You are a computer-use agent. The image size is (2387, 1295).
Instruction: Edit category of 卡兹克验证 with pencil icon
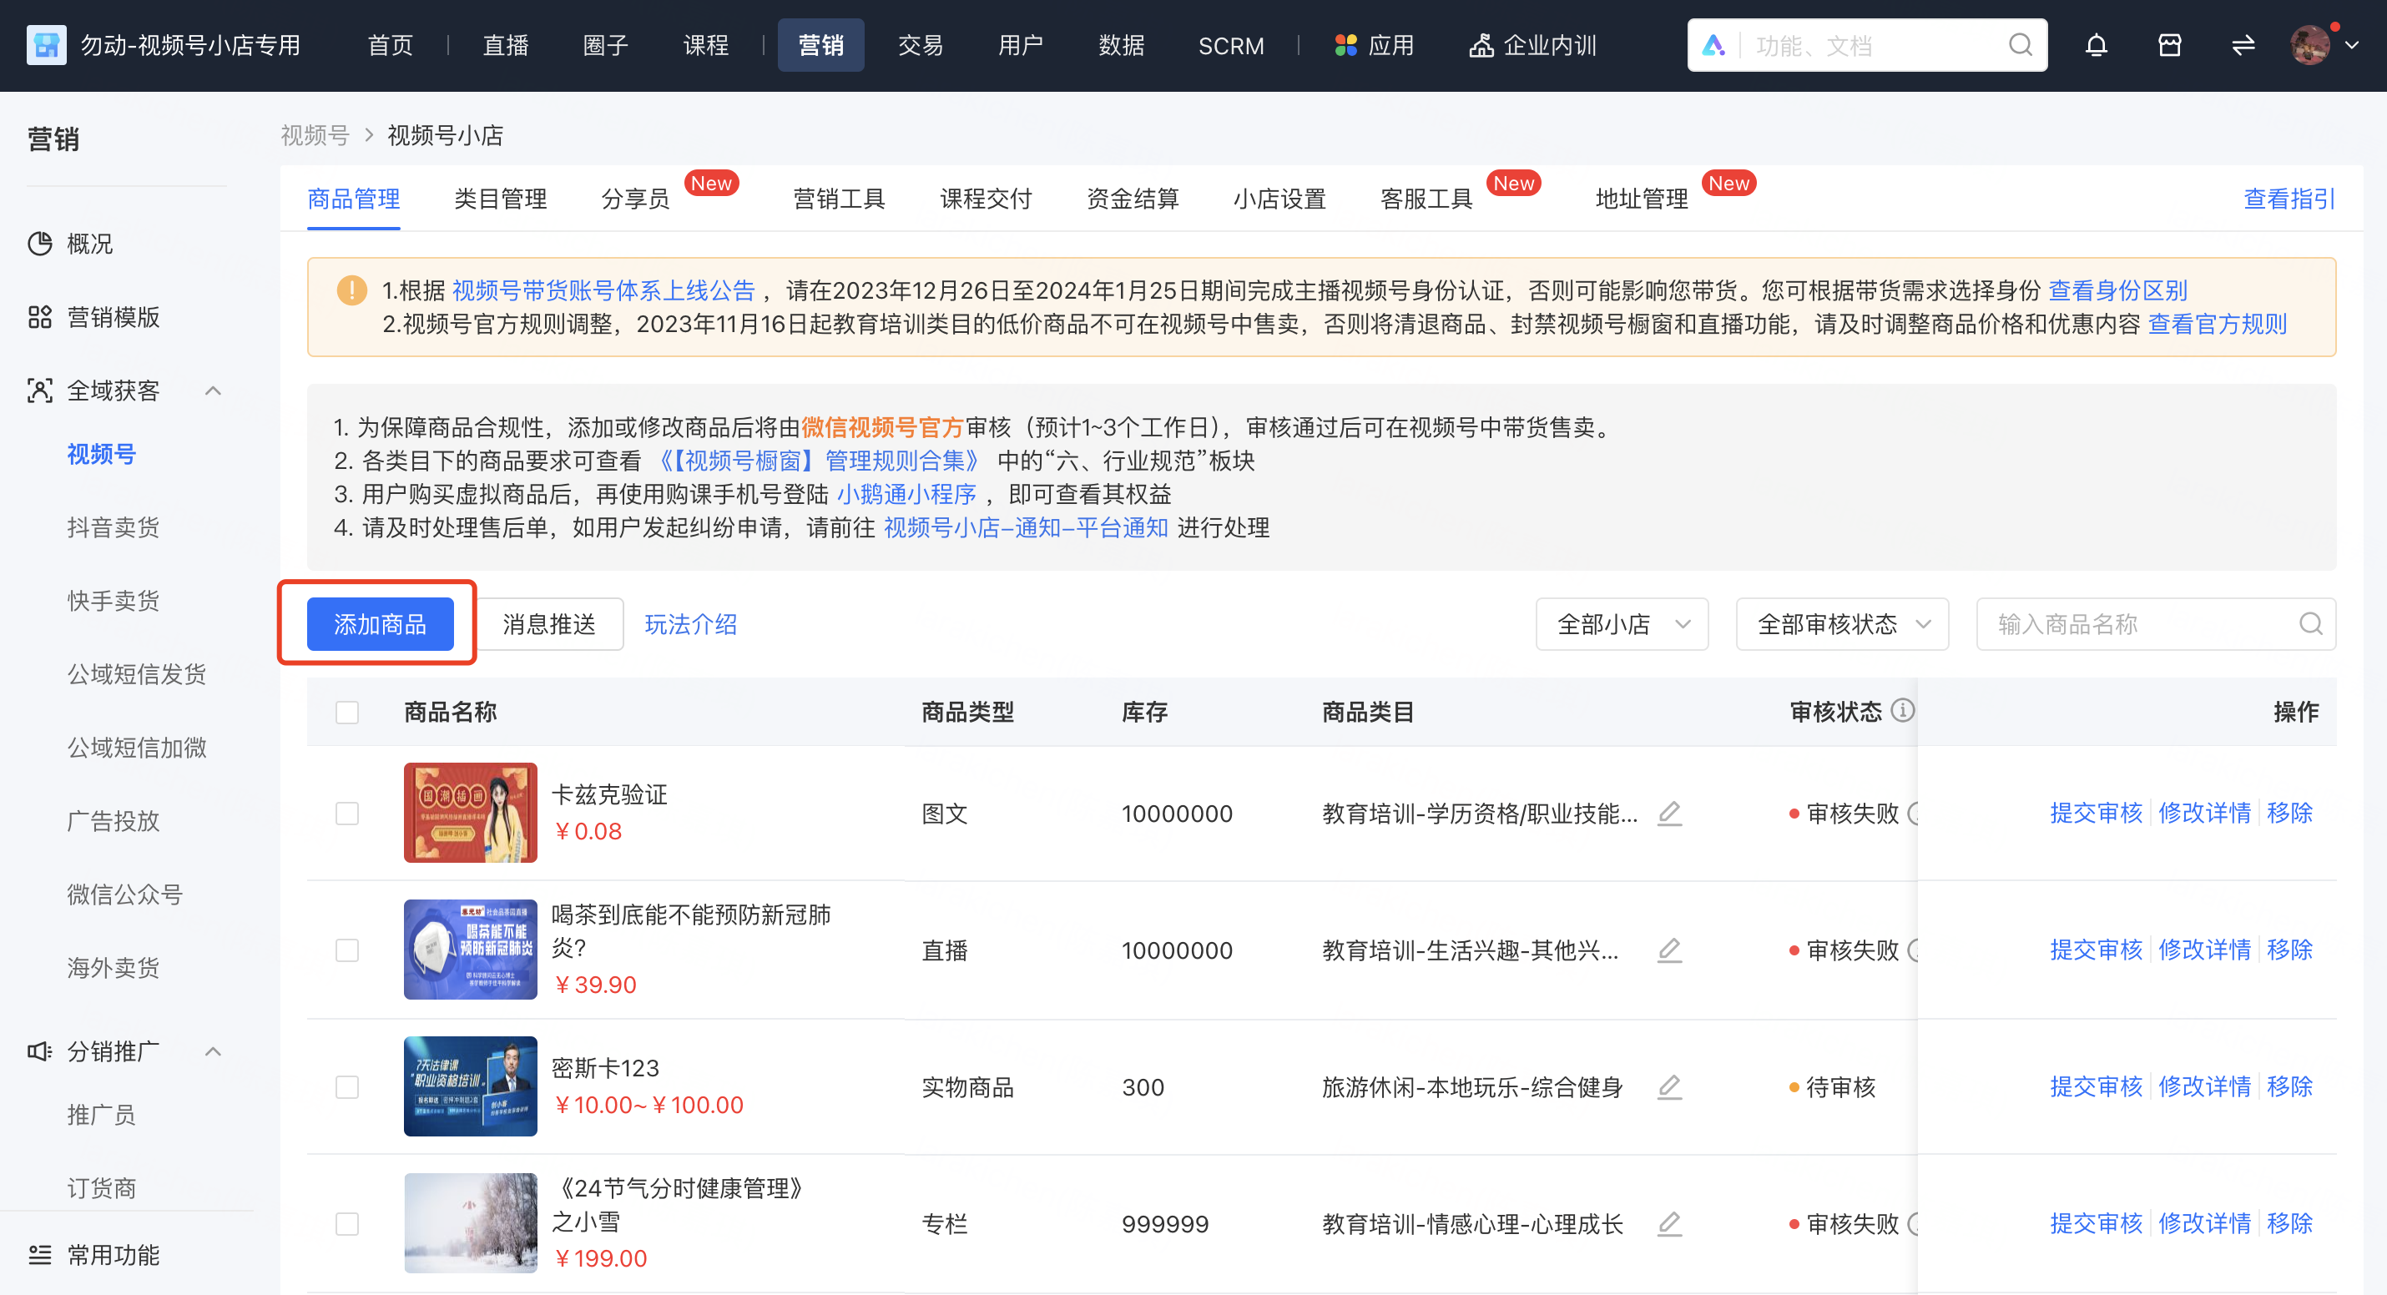tap(1669, 813)
